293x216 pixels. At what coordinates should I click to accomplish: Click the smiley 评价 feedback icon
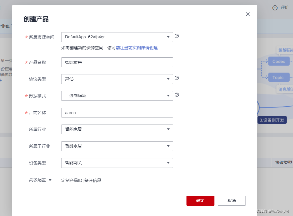click(x=275, y=8)
